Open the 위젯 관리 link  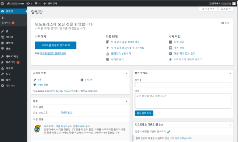(179, 42)
